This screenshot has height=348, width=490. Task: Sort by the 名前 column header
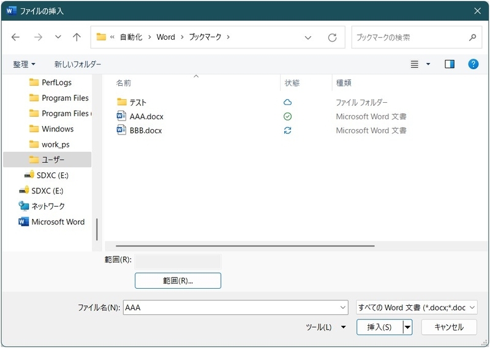tap(124, 83)
